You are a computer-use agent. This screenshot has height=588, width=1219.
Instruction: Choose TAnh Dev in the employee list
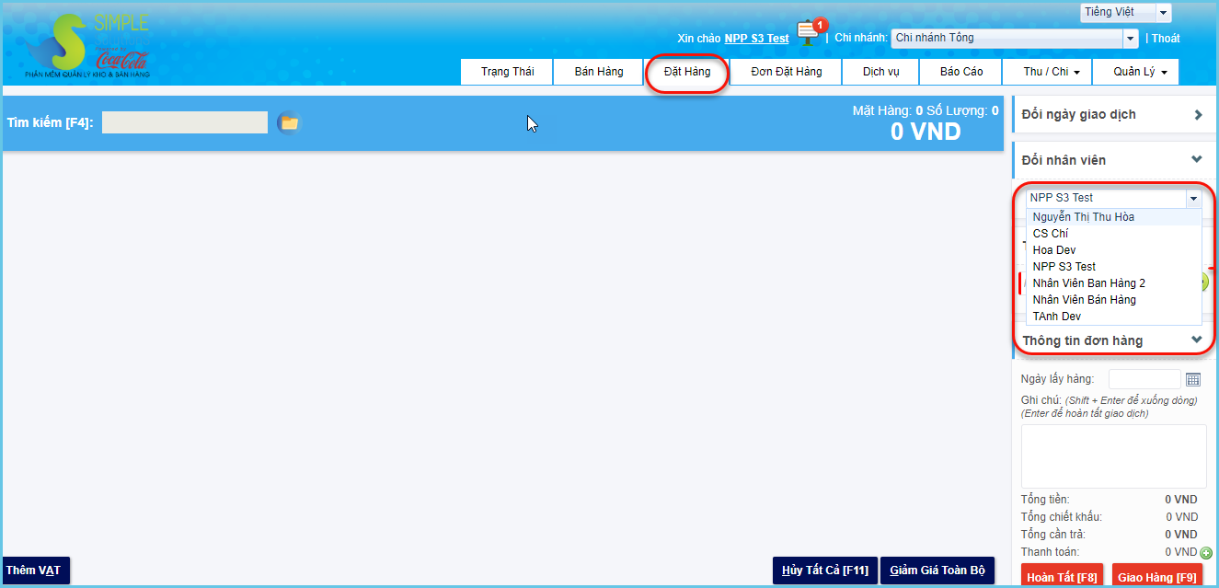(1056, 317)
